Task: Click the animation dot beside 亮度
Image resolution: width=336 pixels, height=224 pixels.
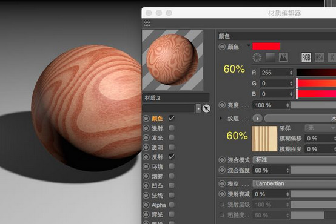Action: (x=222, y=105)
